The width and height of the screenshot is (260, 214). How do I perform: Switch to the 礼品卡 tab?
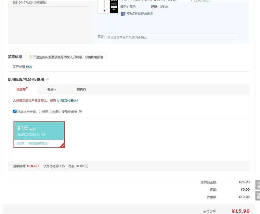tap(52, 89)
